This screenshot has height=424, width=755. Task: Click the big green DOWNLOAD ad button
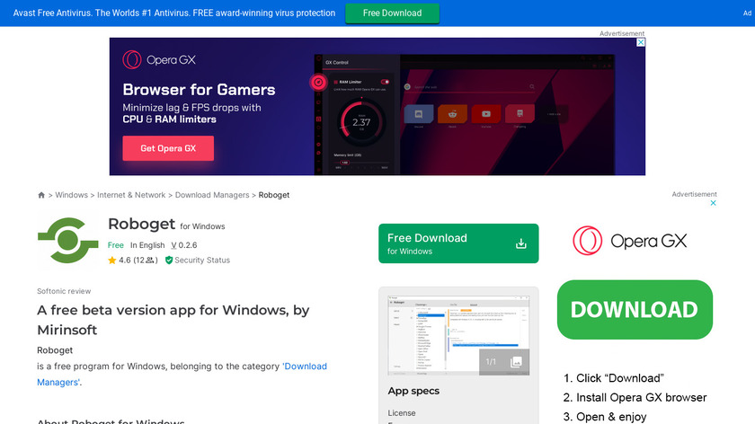[634, 310]
